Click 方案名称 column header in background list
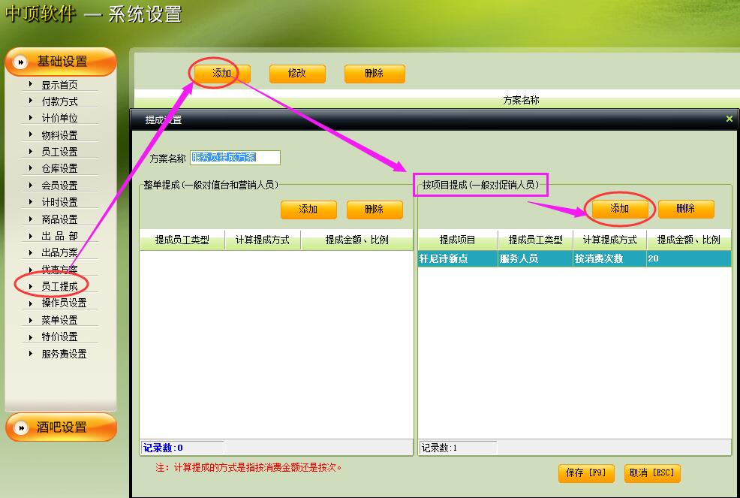 tap(521, 100)
